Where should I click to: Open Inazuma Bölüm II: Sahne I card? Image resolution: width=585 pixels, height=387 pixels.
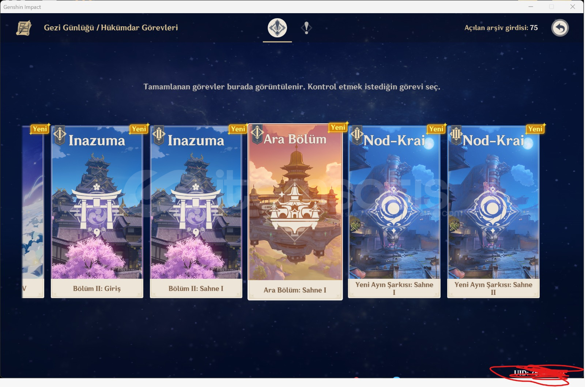[x=196, y=212]
